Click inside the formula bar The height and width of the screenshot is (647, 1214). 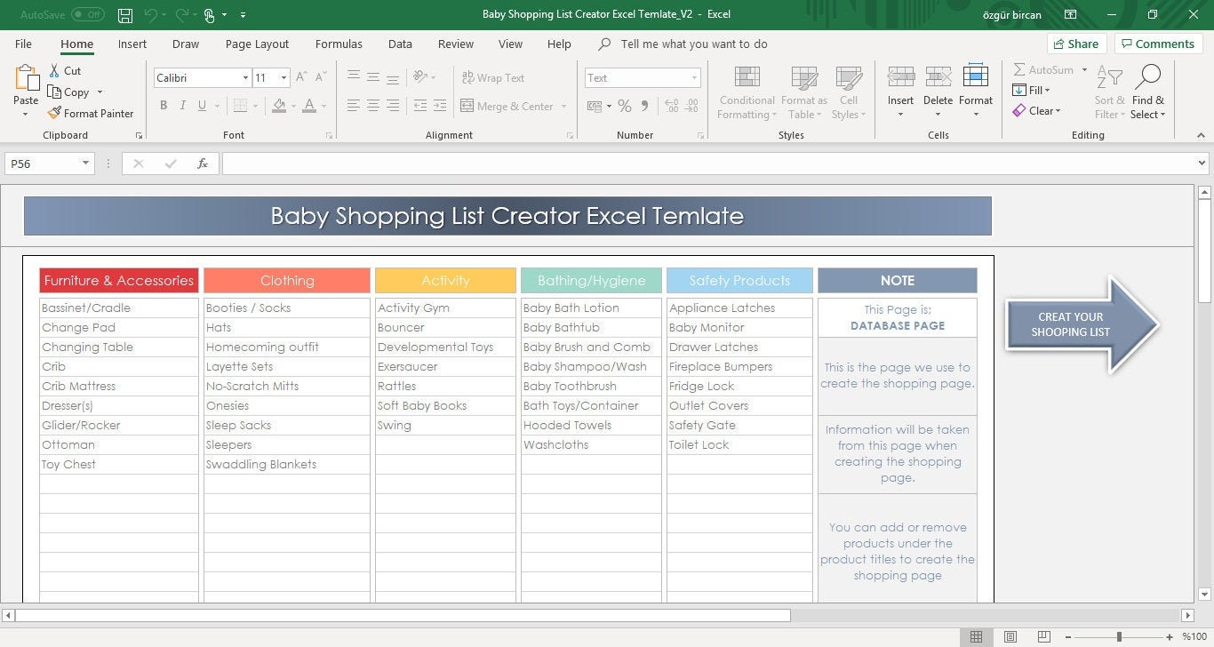point(622,164)
